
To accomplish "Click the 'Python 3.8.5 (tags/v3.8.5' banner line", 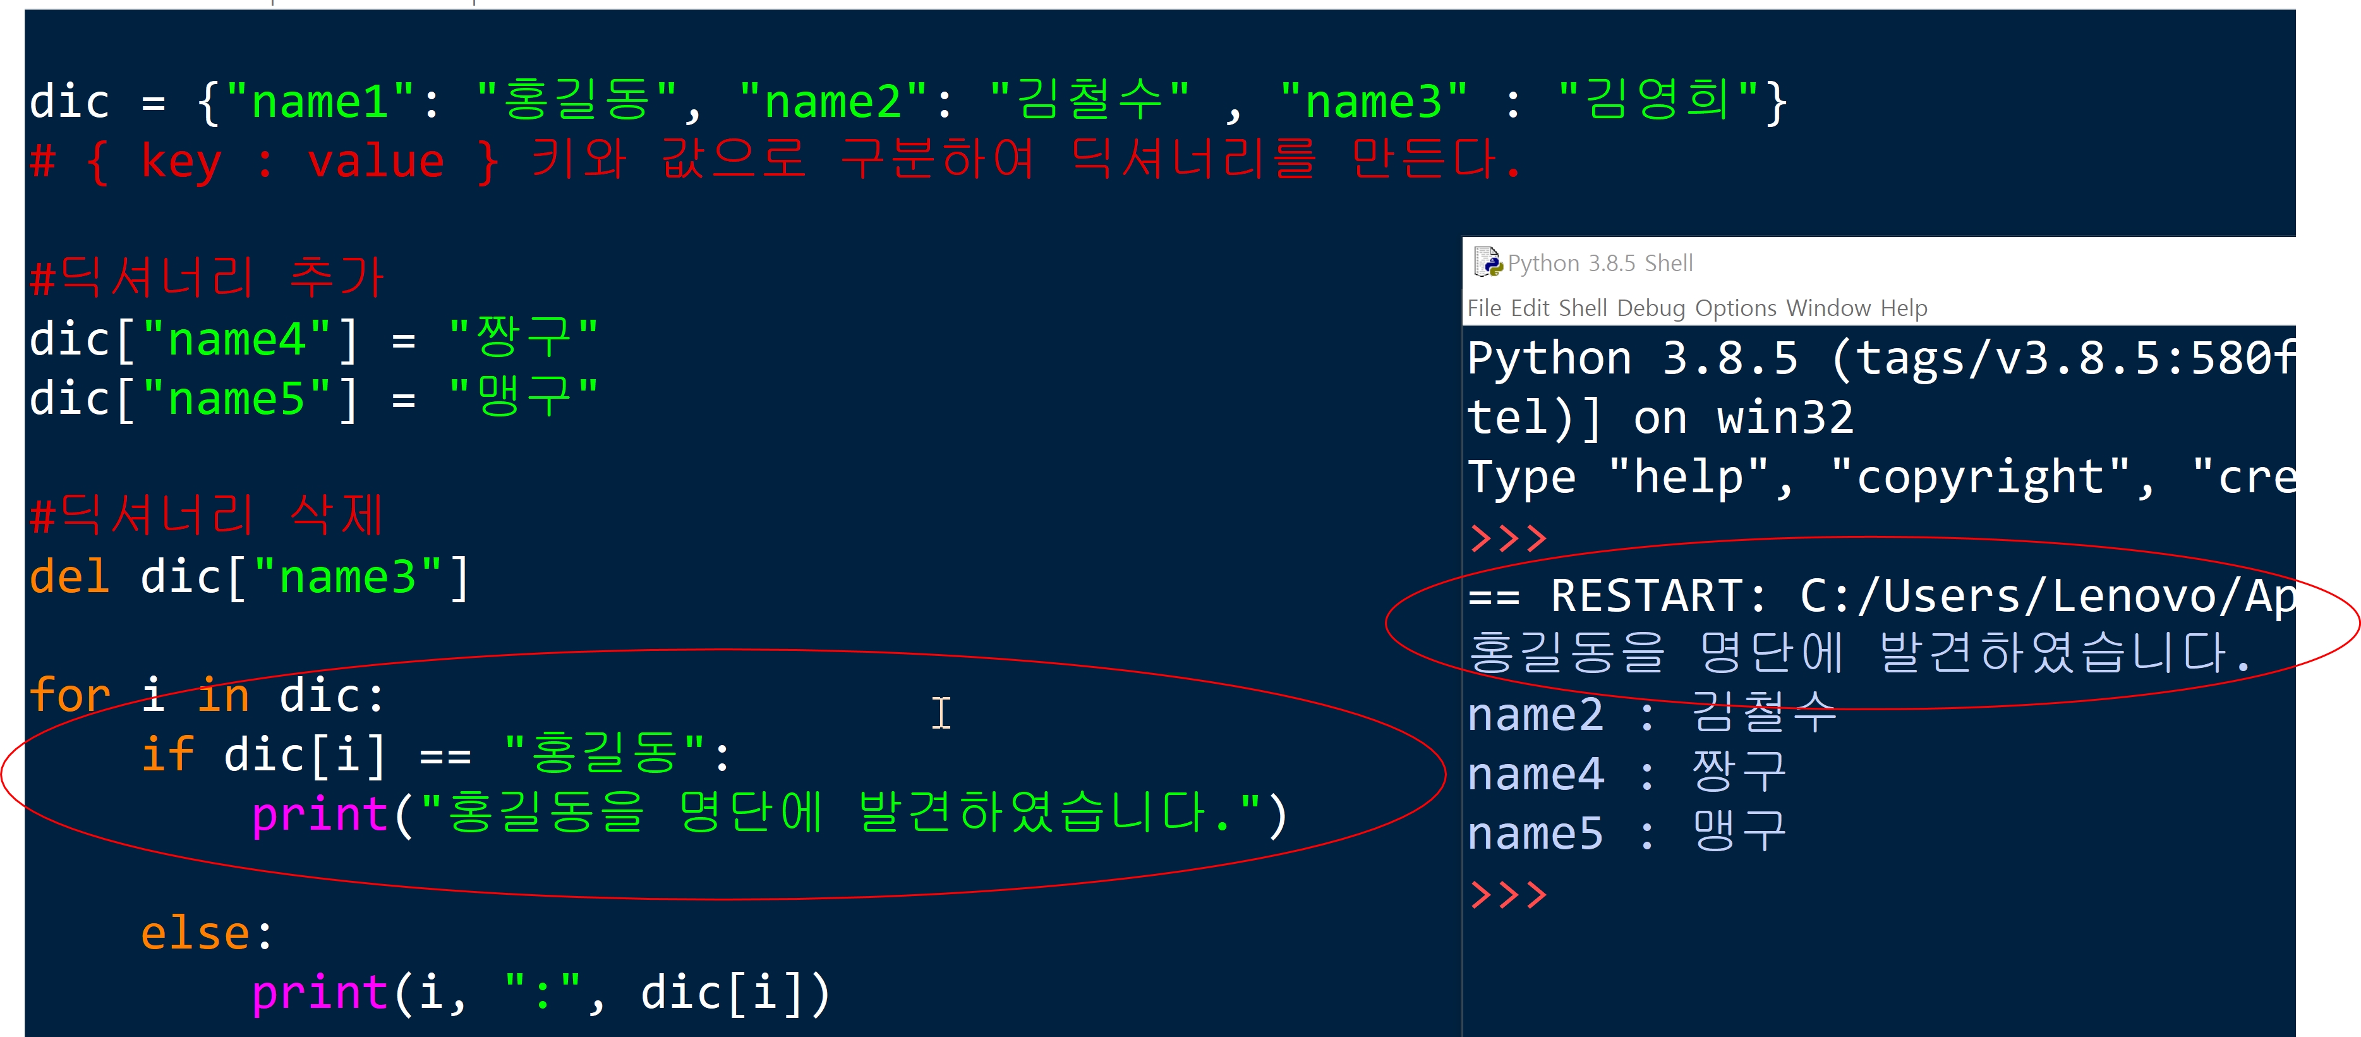I will click(x=1881, y=358).
